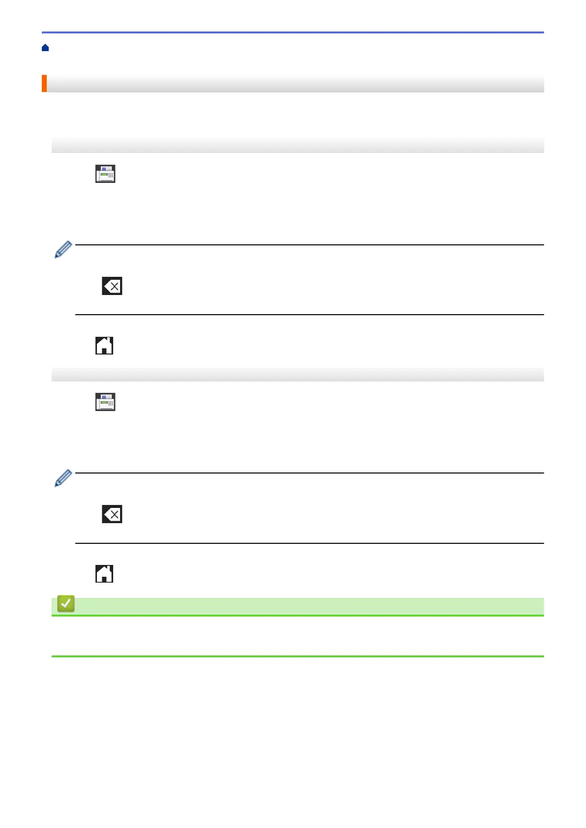This screenshot has height=828, width=586.
Task: Click the blue pencil note icon in the upper section
Action: 63,250
